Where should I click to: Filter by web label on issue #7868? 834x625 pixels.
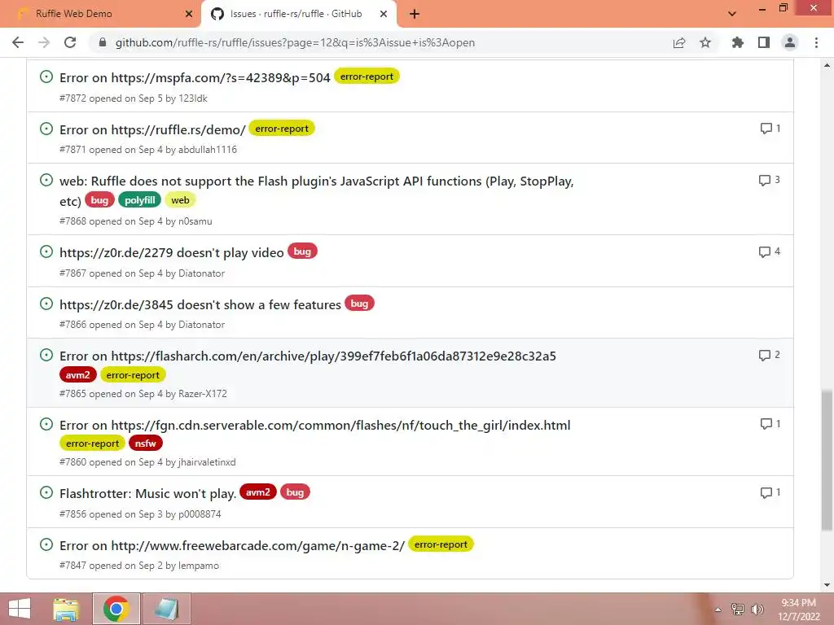(180, 200)
